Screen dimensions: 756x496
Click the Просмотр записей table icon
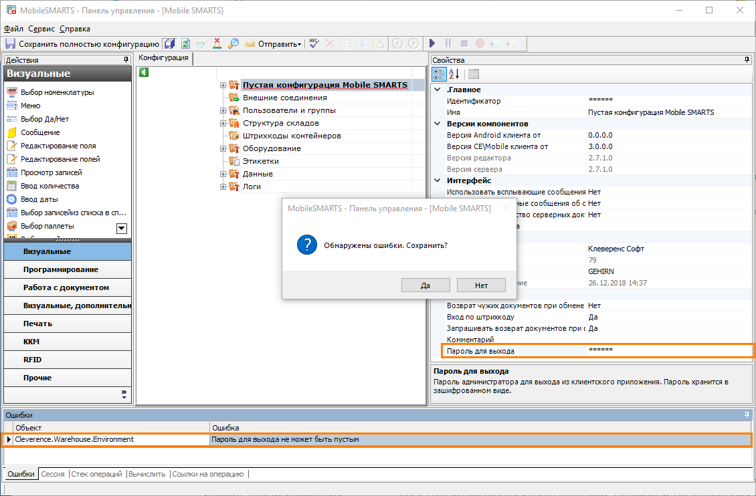12,172
